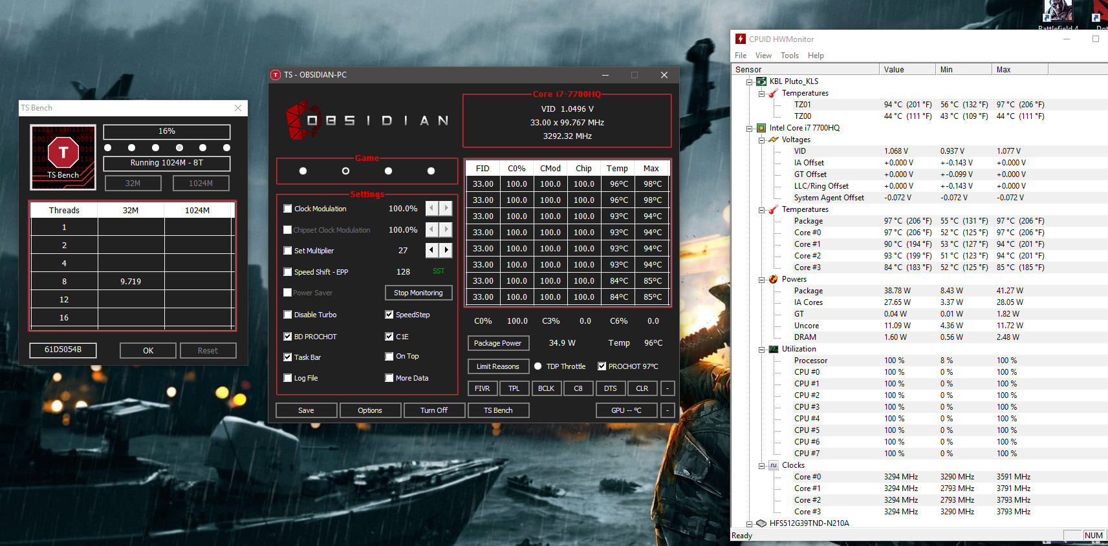Open the File menu in HWMonitor

coord(741,56)
